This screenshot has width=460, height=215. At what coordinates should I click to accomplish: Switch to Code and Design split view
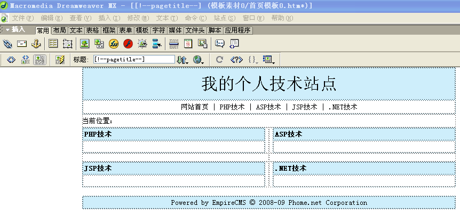pos(25,60)
